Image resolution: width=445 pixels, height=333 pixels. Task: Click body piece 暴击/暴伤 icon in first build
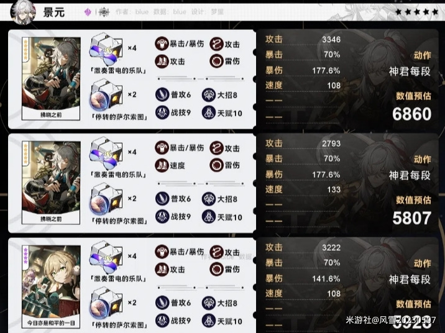pos(162,43)
